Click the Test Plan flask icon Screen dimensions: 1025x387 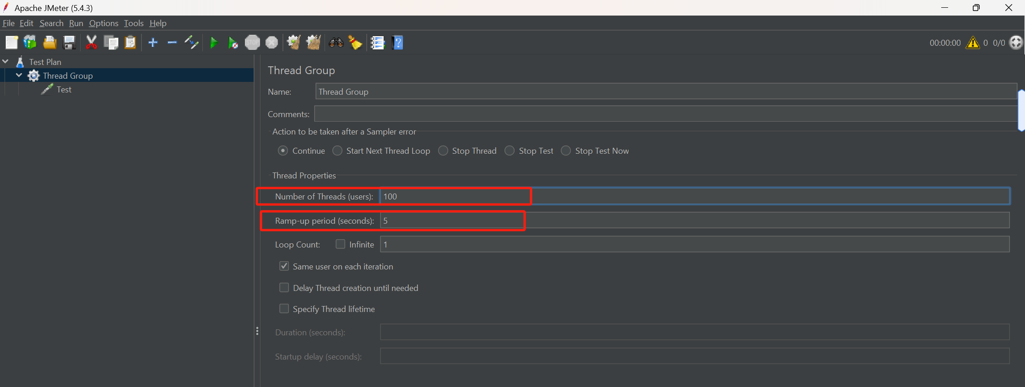(20, 62)
